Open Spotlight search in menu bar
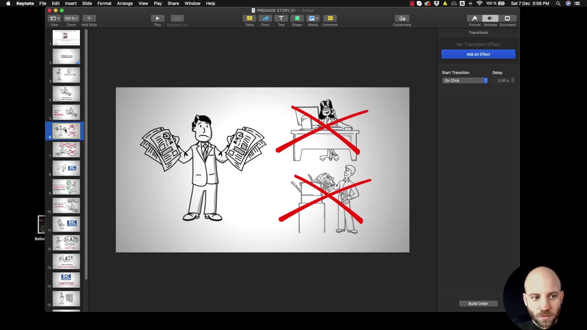Viewport: 587px width, 330px height. point(558,3)
